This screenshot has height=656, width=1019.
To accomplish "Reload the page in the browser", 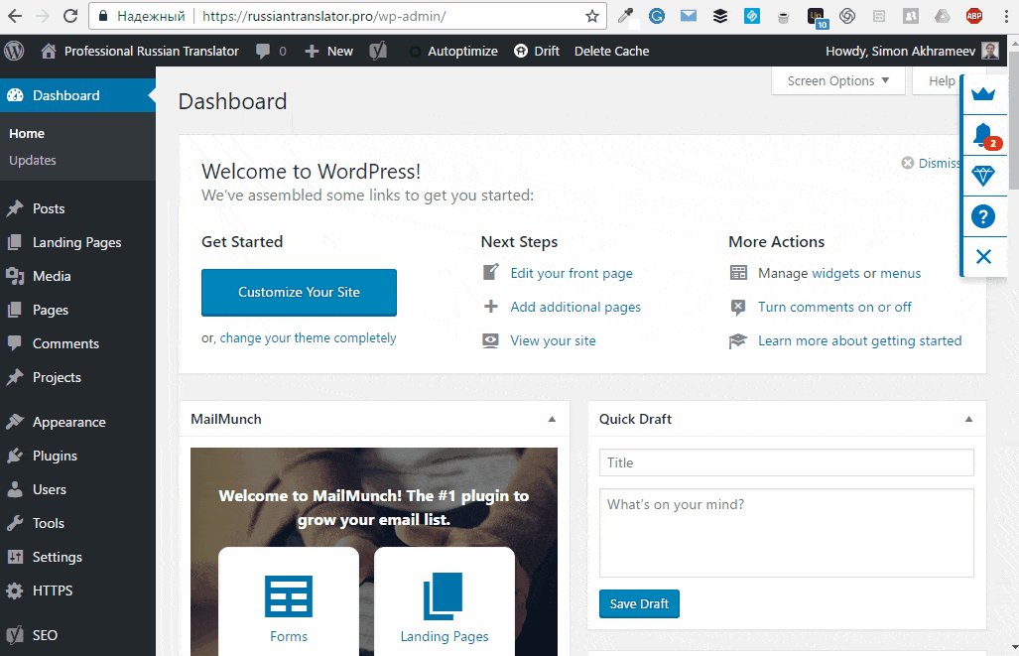I will tap(70, 16).
